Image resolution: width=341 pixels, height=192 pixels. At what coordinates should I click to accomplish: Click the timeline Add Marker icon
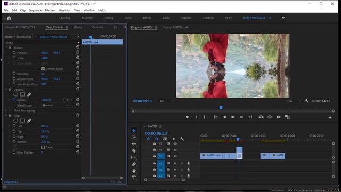(x=174, y=139)
